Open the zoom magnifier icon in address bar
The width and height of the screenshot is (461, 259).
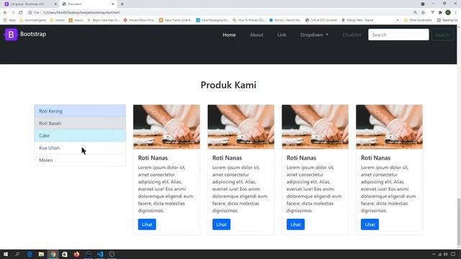(x=415, y=13)
